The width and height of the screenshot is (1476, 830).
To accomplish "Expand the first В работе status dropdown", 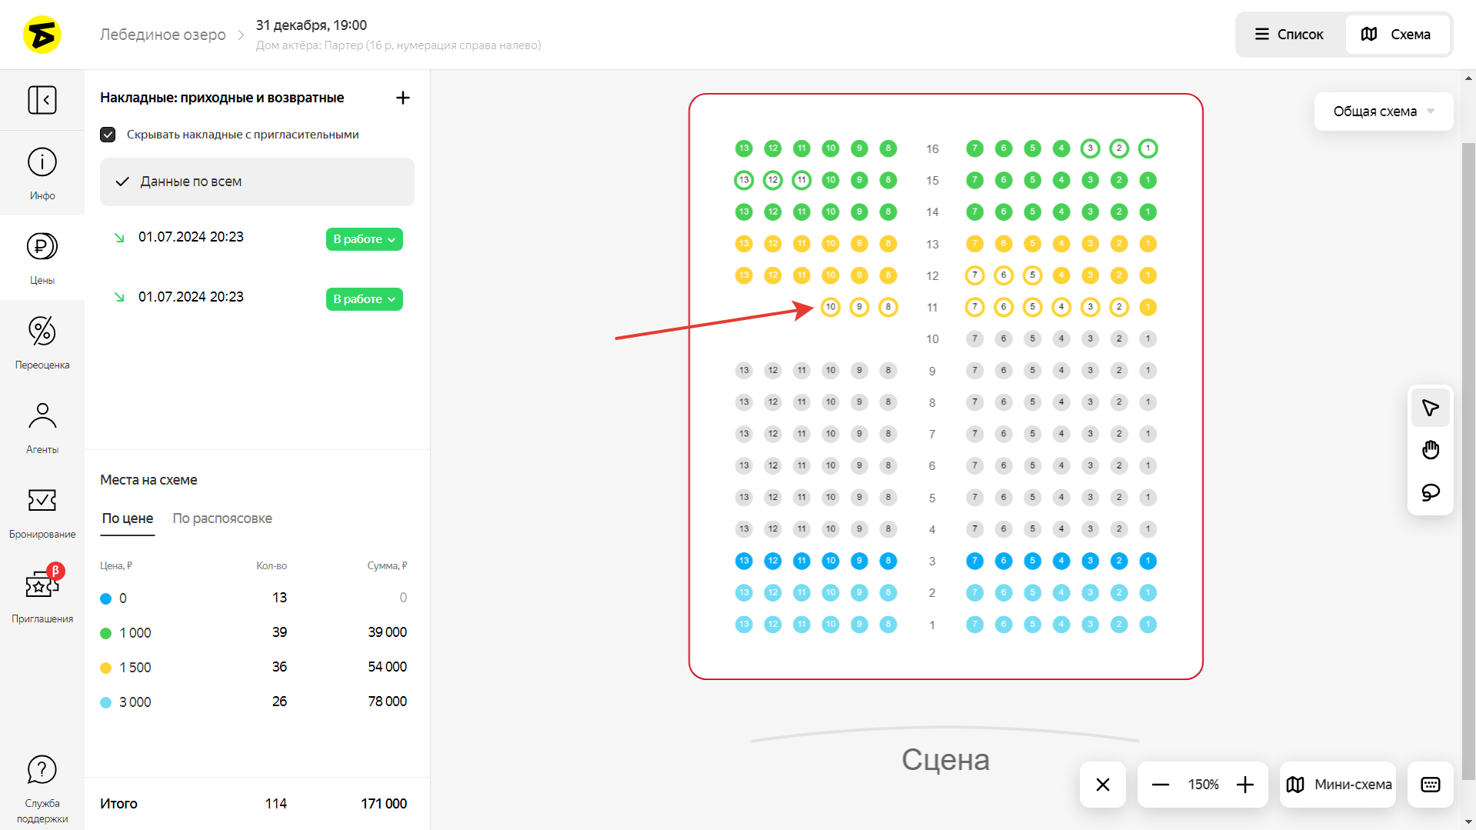I will [x=364, y=239].
